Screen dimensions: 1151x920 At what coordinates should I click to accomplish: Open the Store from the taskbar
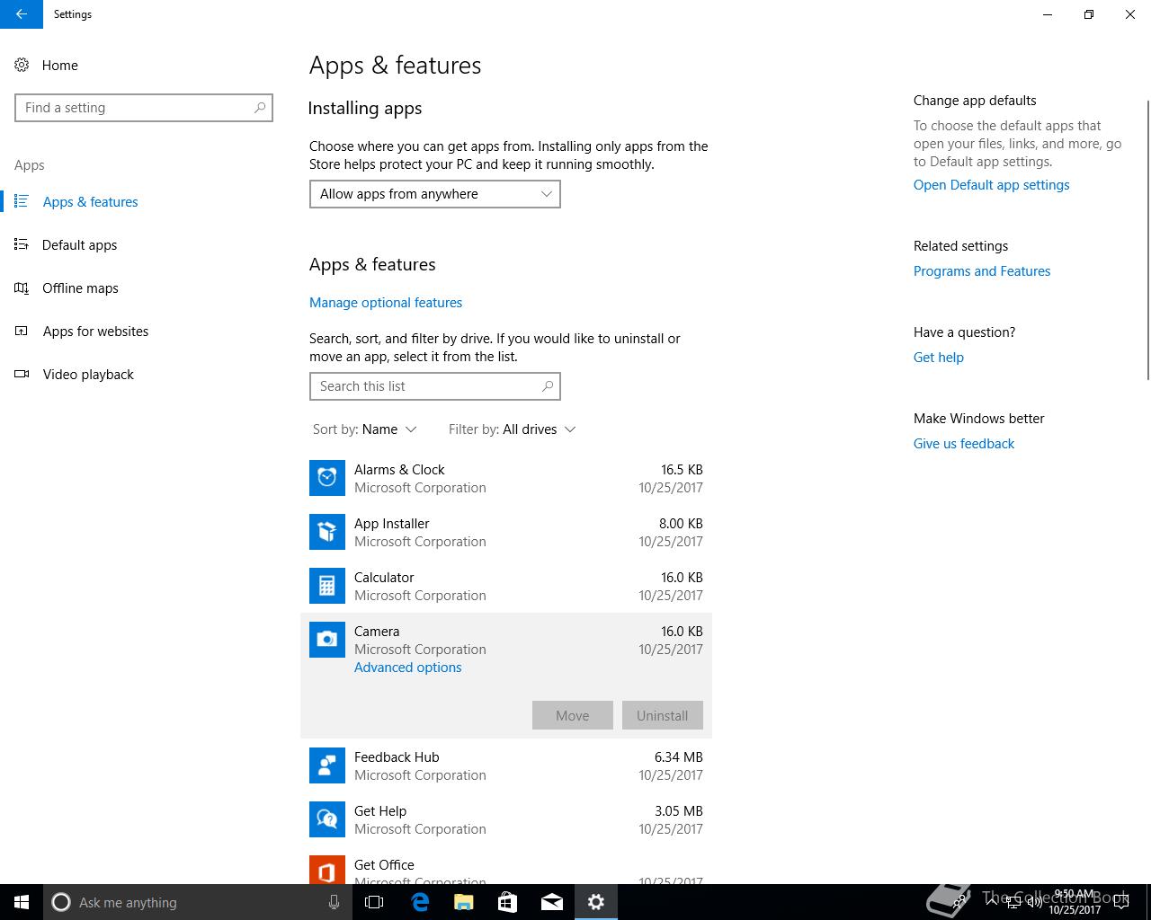click(507, 902)
